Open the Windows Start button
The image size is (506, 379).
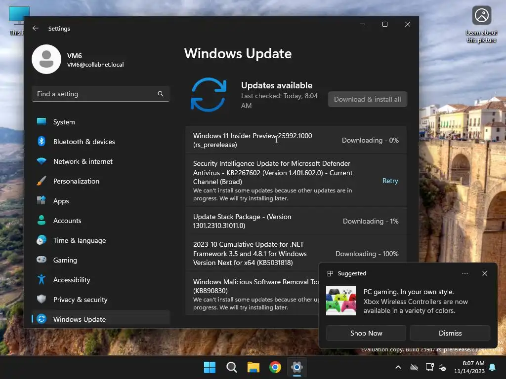point(210,367)
